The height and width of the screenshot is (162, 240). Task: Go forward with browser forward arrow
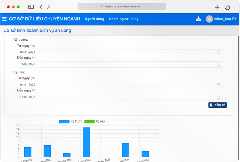click(x=49, y=7)
